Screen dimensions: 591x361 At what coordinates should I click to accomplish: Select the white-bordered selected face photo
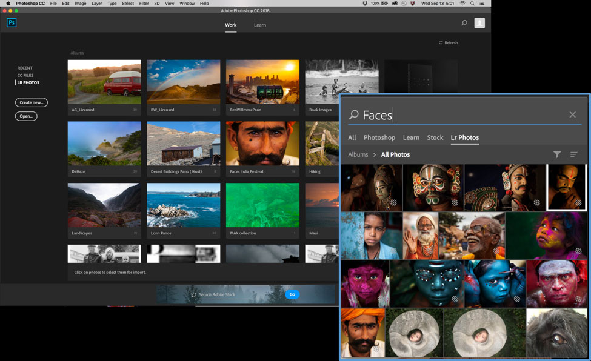click(x=567, y=187)
